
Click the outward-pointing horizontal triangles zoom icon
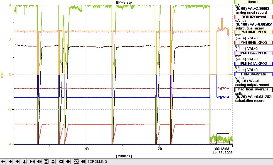39,162
